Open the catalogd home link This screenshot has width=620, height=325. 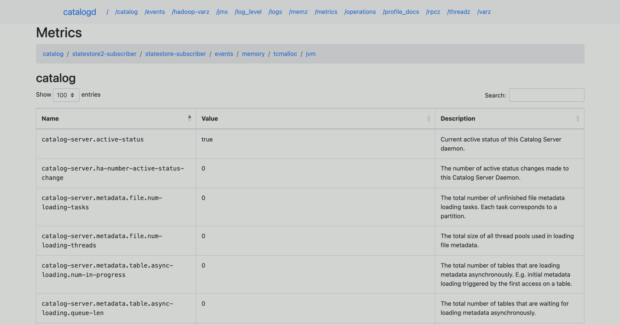pyautogui.click(x=80, y=12)
